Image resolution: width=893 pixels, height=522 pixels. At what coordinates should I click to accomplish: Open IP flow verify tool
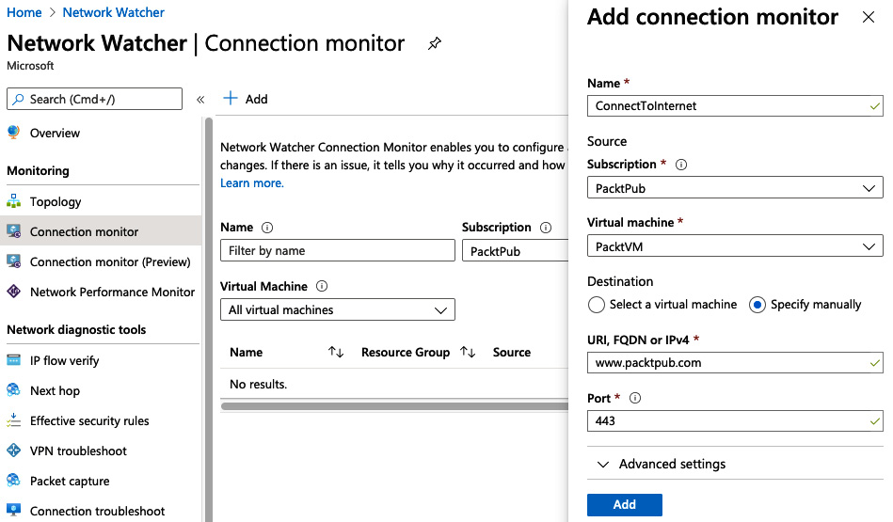tap(64, 361)
